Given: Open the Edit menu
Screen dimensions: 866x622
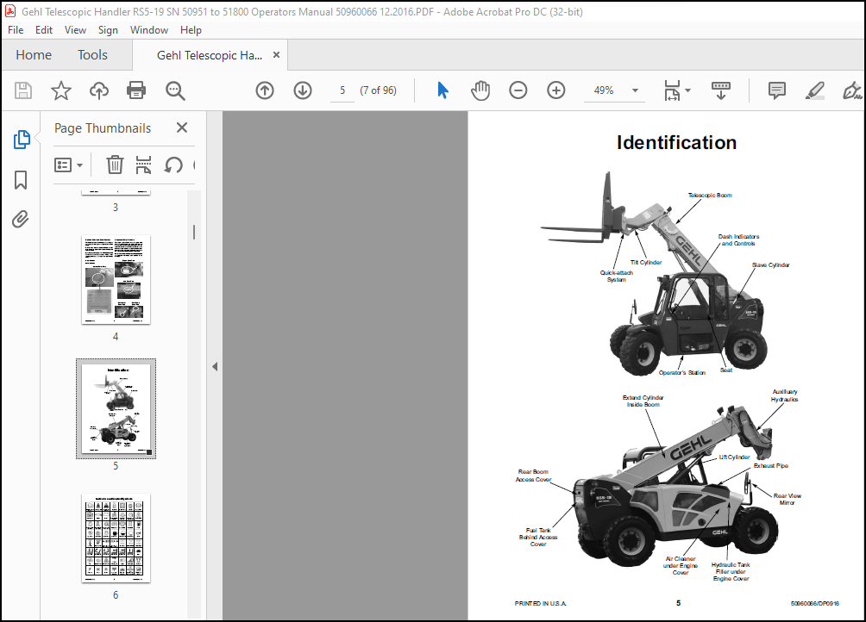Looking at the screenshot, I should [x=44, y=30].
